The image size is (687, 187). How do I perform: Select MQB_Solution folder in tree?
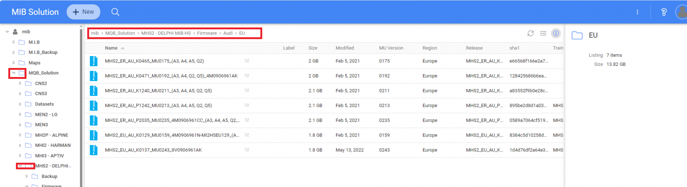pos(43,73)
